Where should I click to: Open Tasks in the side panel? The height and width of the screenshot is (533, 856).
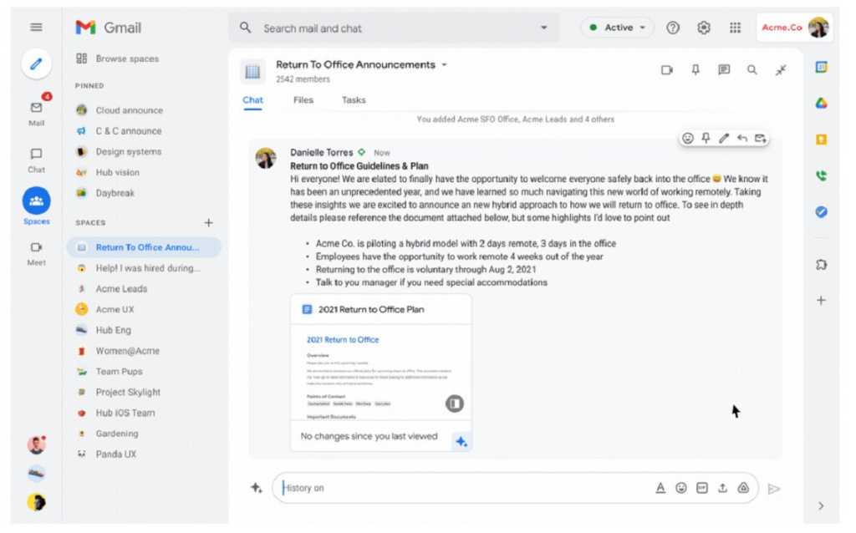click(822, 211)
